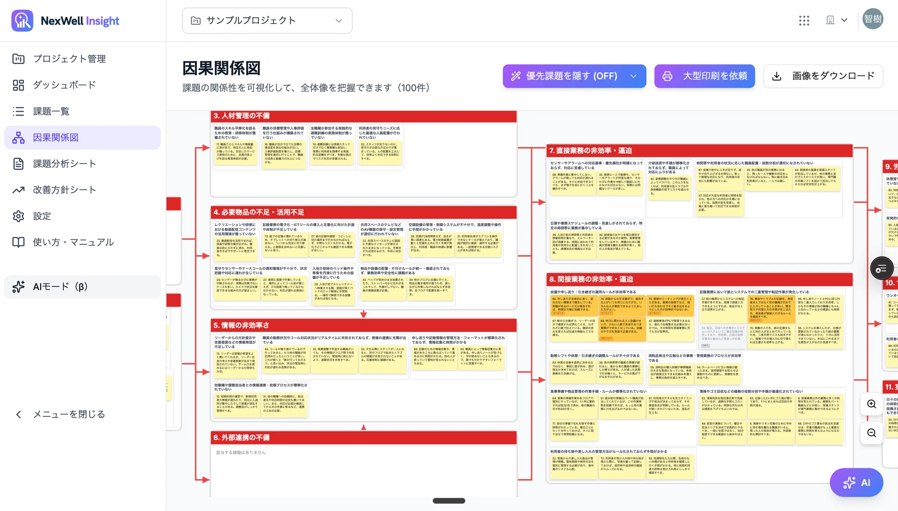Select sticky note number 43

tap(286, 359)
